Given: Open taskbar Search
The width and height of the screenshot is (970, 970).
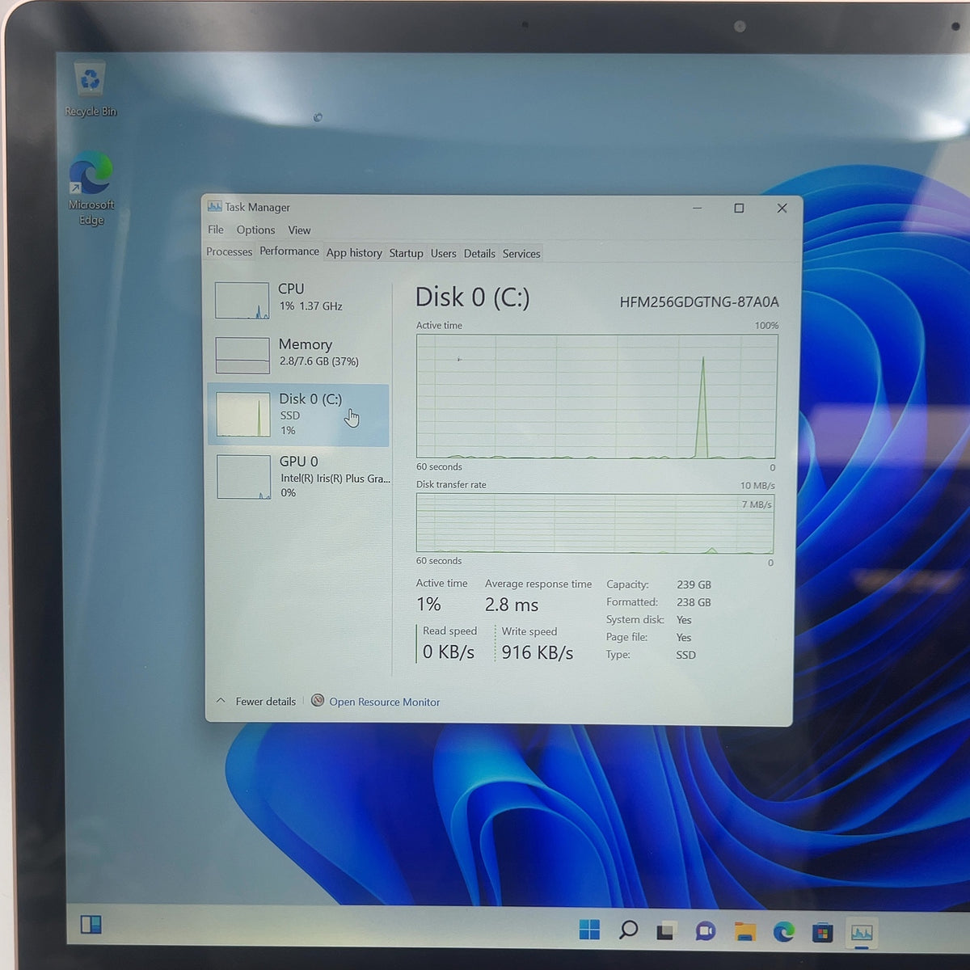Looking at the screenshot, I should (628, 930).
